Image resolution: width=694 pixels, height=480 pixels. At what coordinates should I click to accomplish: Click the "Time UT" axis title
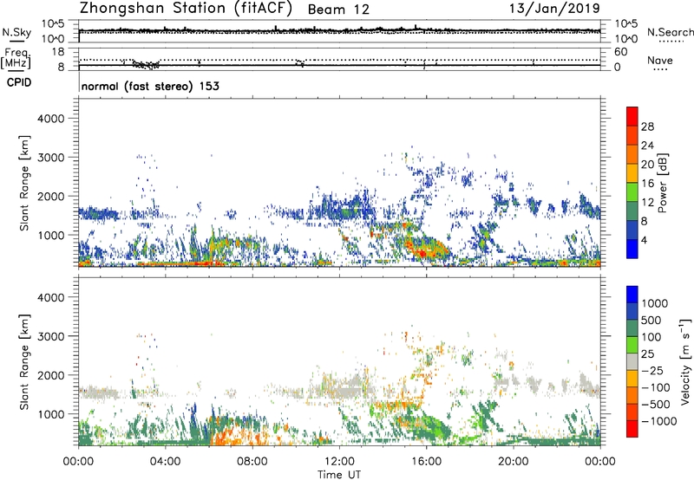(339, 474)
